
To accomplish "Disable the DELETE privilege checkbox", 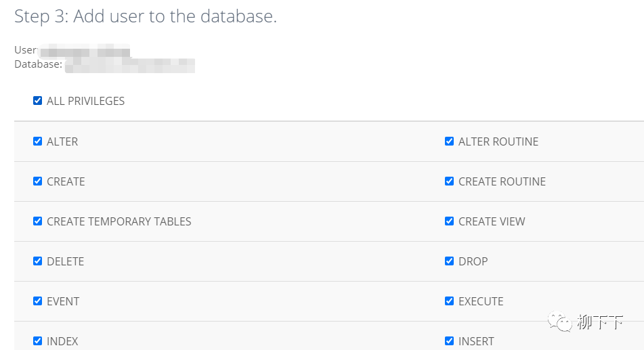I will point(37,261).
